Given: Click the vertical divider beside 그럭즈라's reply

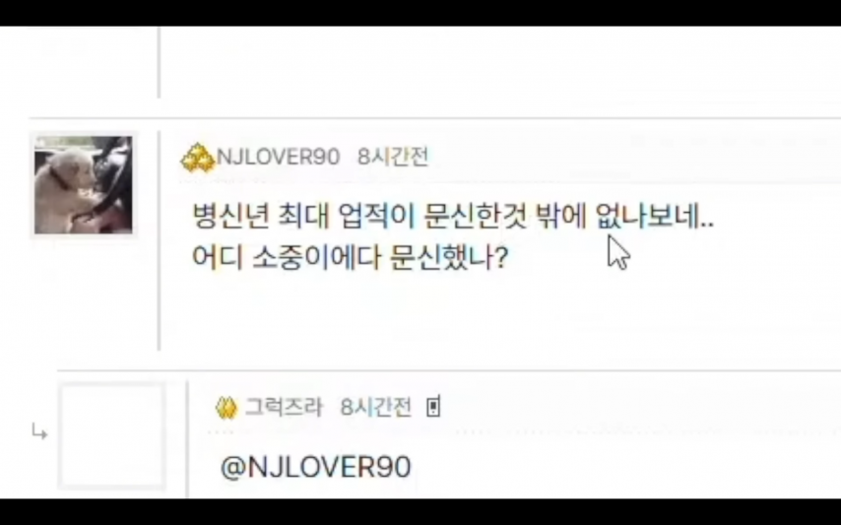Looking at the screenshot, I should pyautogui.click(x=187, y=439).
